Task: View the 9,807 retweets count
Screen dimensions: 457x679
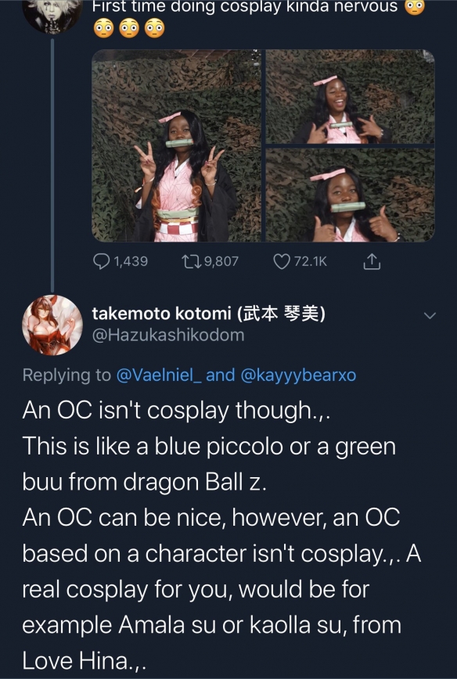Action: pyautogui.click(x=221, y=261)
